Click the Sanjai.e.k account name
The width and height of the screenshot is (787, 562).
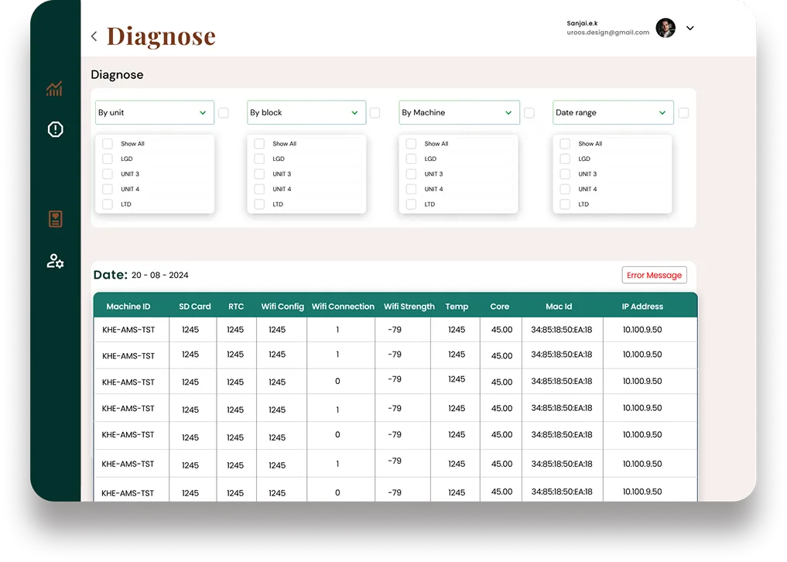point(582,22)
